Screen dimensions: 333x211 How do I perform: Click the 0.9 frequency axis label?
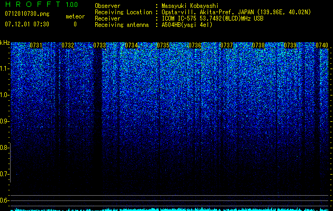pos(5,121)
